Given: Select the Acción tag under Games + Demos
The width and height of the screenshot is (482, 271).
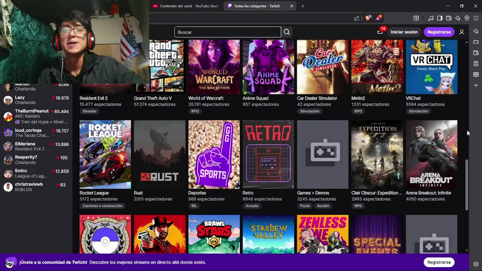Looking at the screenshot, I should pyautogui.click(x=323, y=206).
